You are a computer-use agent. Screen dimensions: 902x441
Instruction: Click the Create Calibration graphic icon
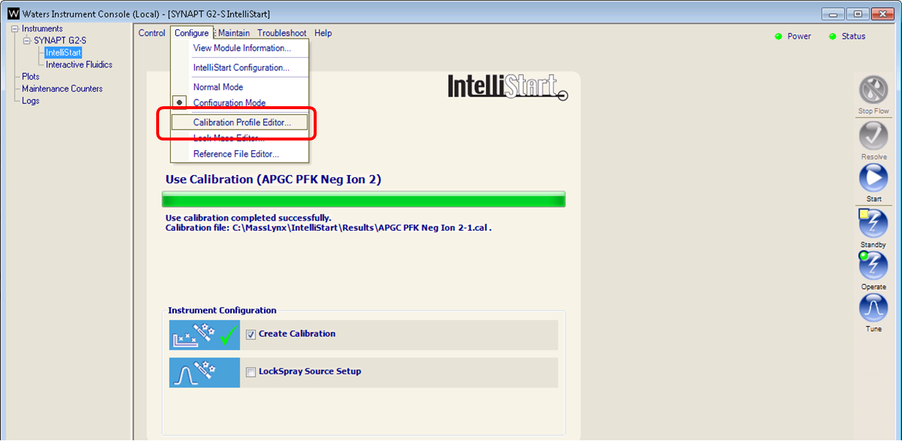[205, 335]
